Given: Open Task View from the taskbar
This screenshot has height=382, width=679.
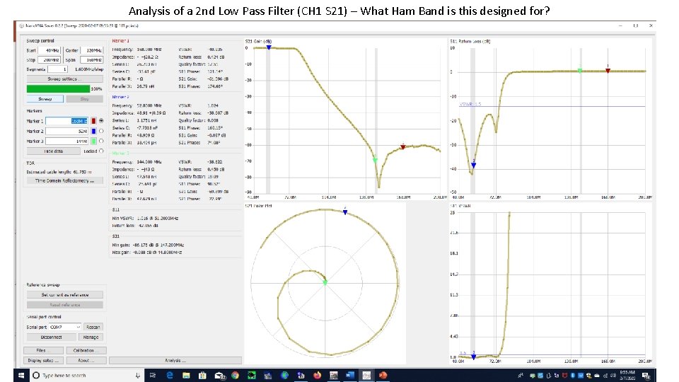Looking at the screenshot, I should click(x=153, y=376).
